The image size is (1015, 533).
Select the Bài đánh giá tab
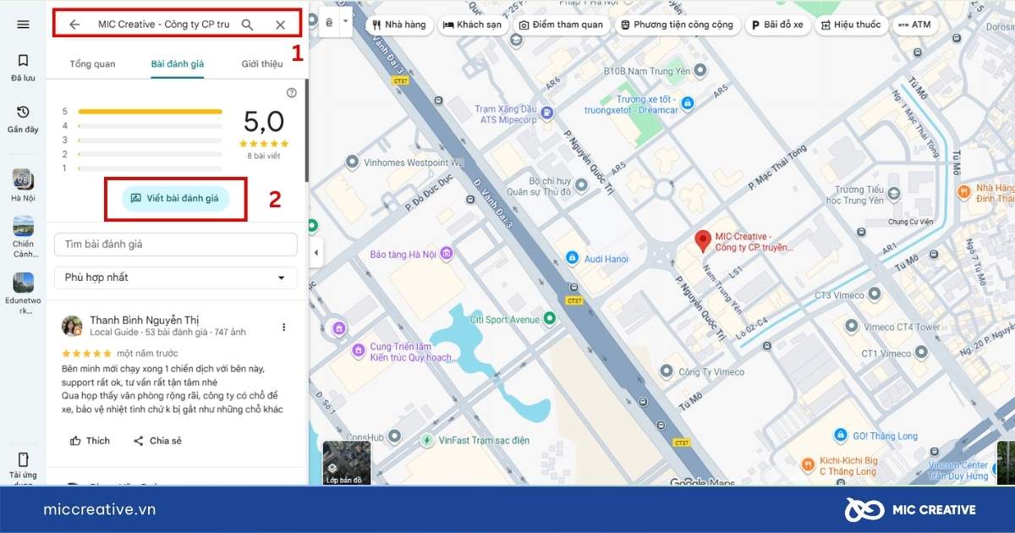(178, 64)
